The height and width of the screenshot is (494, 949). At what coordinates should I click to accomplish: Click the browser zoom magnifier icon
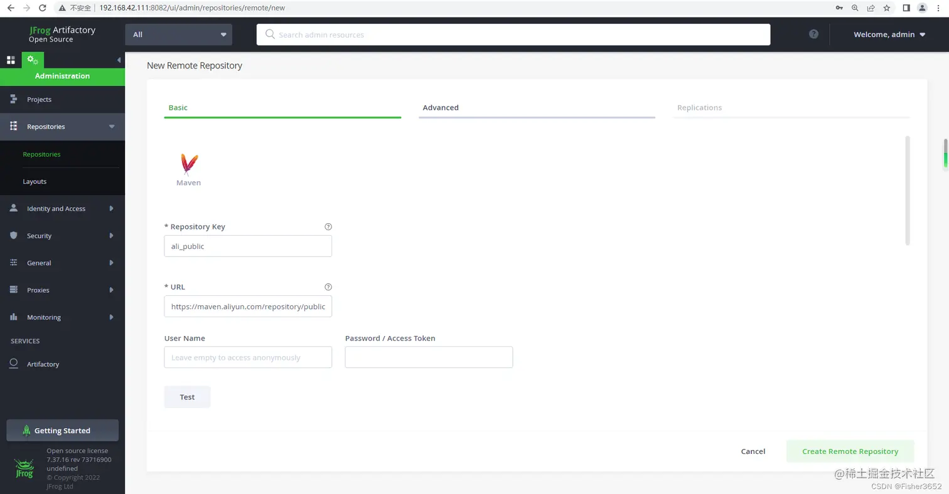[x=855, y=8]
